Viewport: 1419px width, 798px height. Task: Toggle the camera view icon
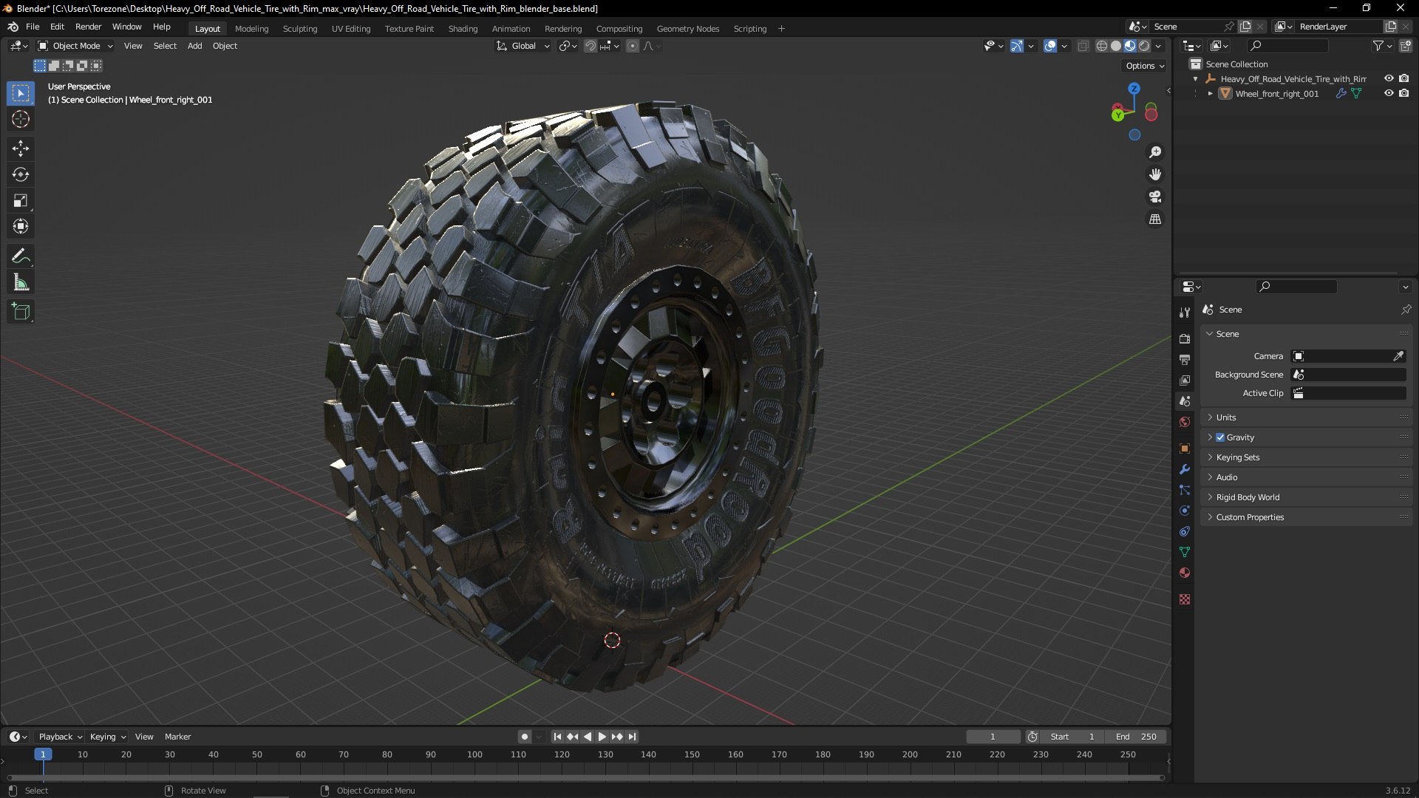[1155, 197]
